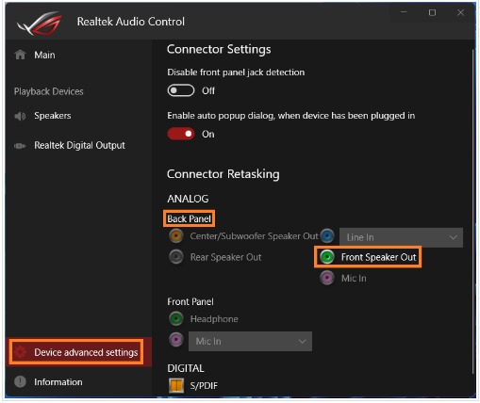Viewport: 480px width, 403px height.
Task: Click the vertical scrollbar of settings pane
Action: pyautogui.click(x=472, y=212)
